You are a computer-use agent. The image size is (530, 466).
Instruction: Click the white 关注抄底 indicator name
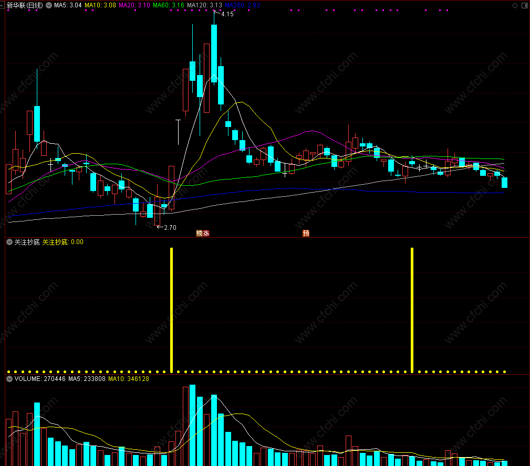coord(27,242)
